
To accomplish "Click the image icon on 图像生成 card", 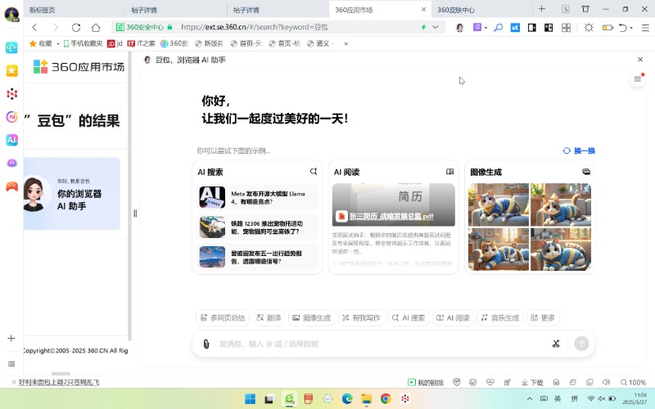I will [x=586, y=172].
